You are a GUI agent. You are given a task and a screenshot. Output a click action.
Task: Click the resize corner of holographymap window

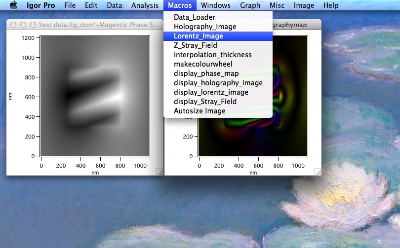318,172
